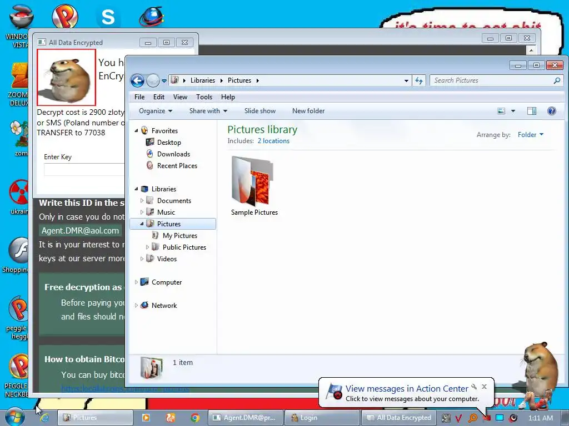
Task: Click the Forward arrow in Explorer
Action: tap(153, 80)
